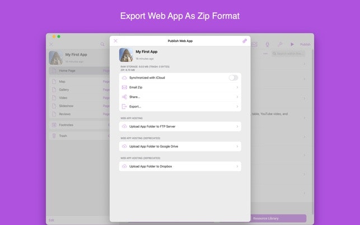Click the green window zoom button
Screen dimensions: 360x225
[59, 36]
